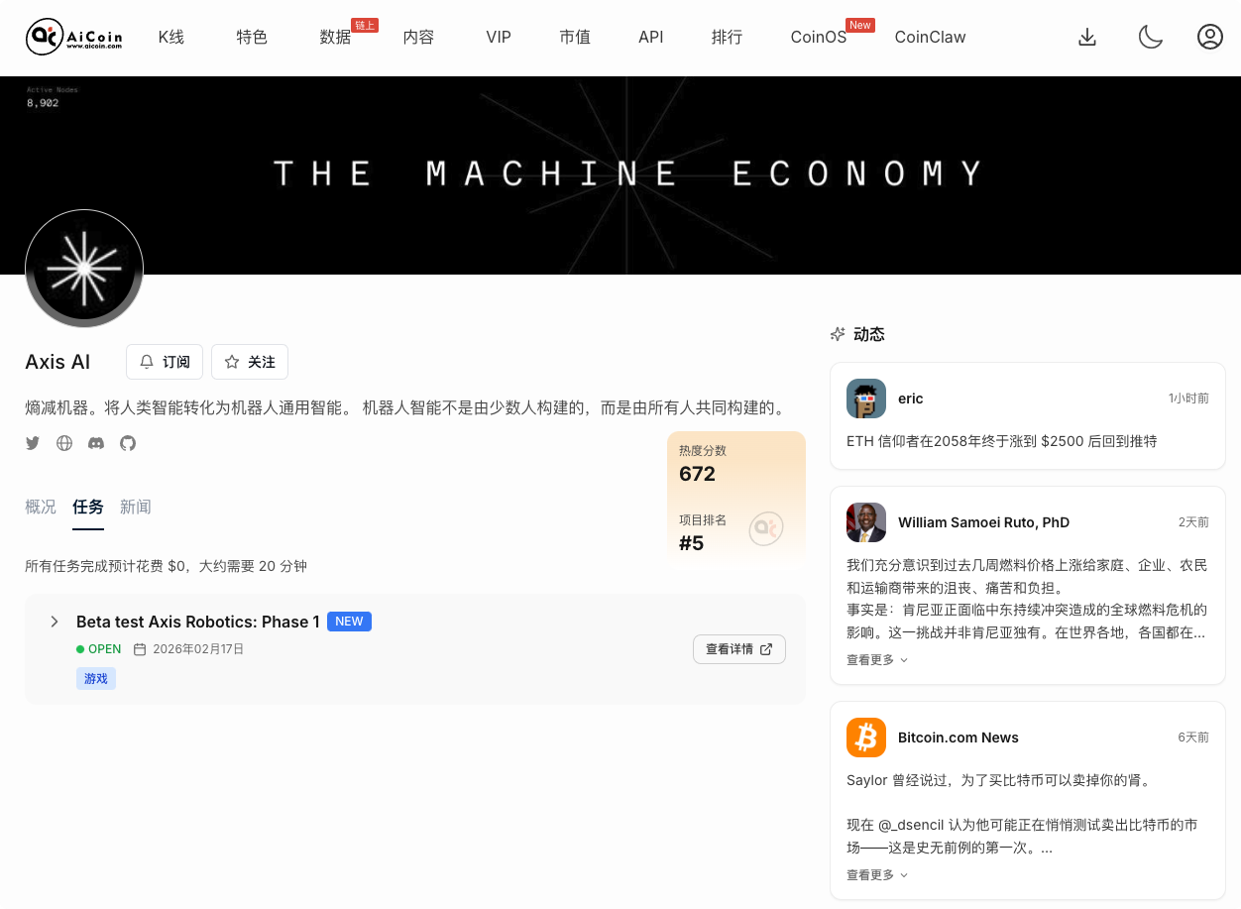Expand 查看更多 in Bitcoin.com News post
1241x909 pixels.
tap(877, 874)
